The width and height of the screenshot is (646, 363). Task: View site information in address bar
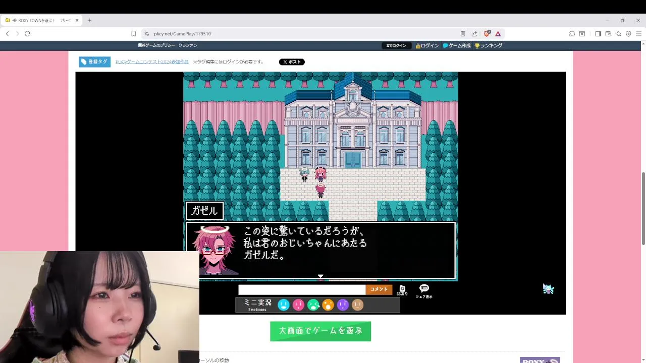coord(146,34)
